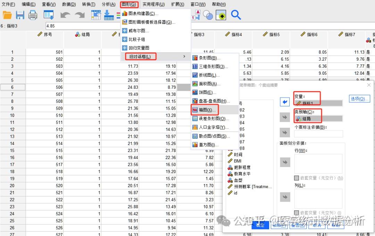
Task: Open the Find search icon on the toolbar
Action: [235, 15]
